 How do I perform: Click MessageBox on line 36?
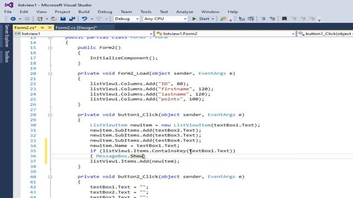[x=111, y=156]
